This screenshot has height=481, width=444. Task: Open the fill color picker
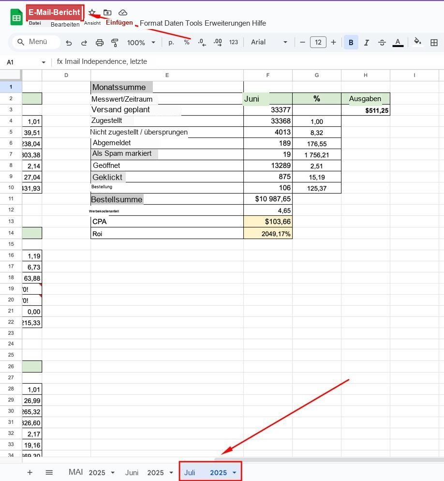[417, 42]
